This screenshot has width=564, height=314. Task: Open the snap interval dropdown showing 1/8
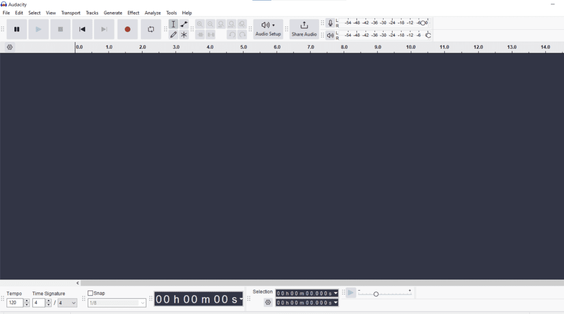click(117, 302)
